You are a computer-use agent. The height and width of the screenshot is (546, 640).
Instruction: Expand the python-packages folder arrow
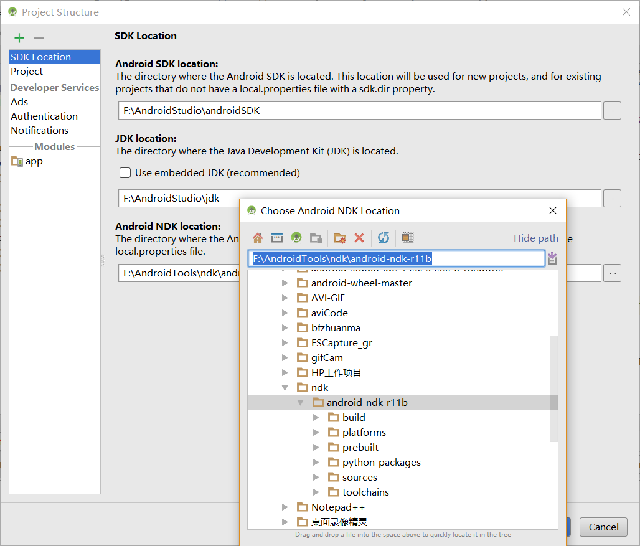316,463
